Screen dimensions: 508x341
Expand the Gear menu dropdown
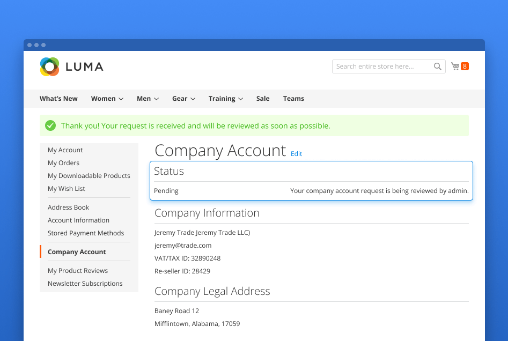click(x=183, y=98)
